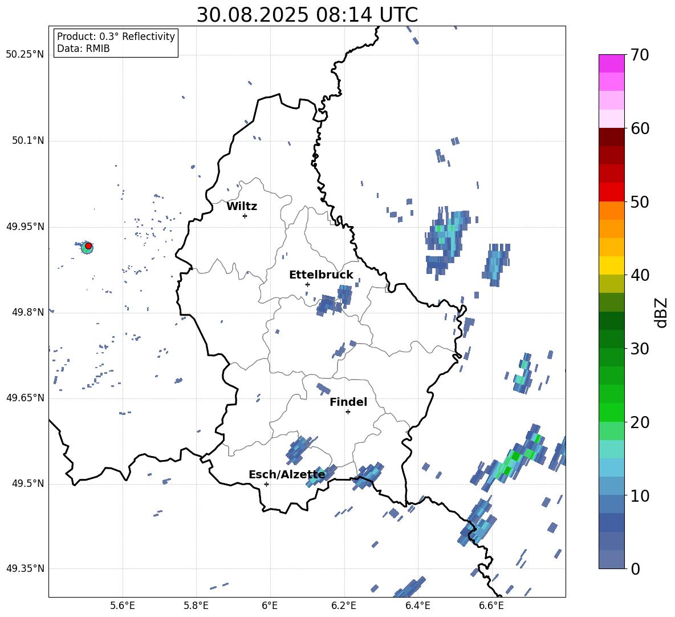Viewport: 675px width, 617px height.
Task: Click the 6.4°E longitude label
Action: [x=417, y=606]
